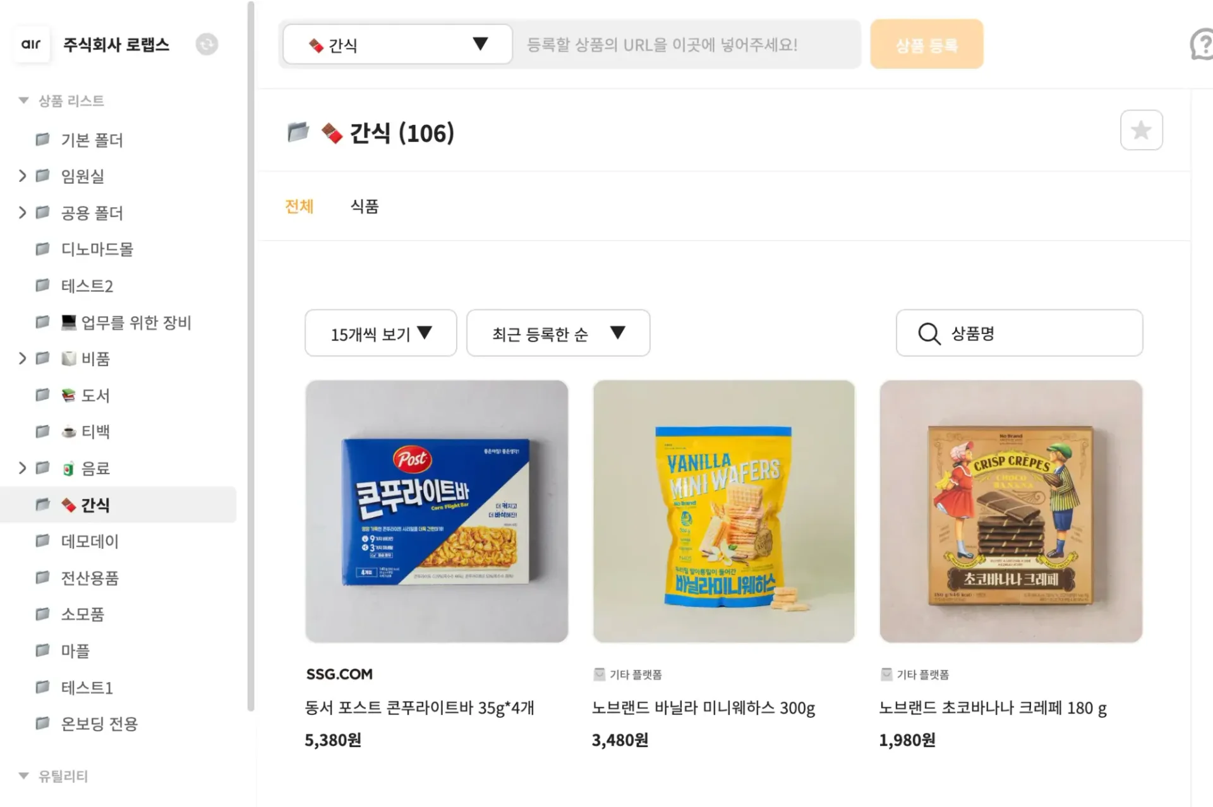The height and width of the screenshot is (807, 1213).
Task: Select the 전체 tab
Action: click(x=299, y=206)
